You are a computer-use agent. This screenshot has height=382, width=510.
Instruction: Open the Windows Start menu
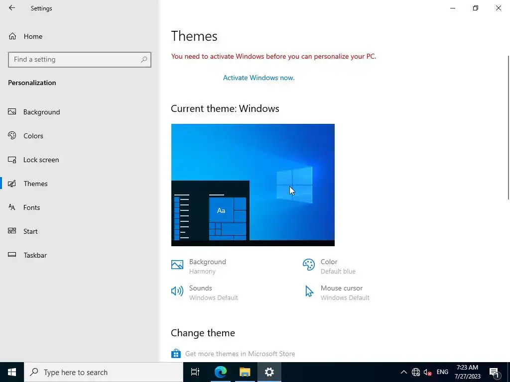click(12, 372)
